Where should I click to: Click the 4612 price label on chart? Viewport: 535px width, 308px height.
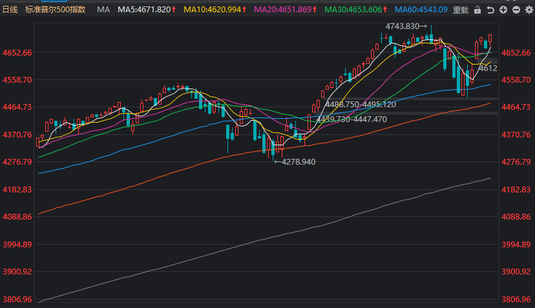coord(487,68)
